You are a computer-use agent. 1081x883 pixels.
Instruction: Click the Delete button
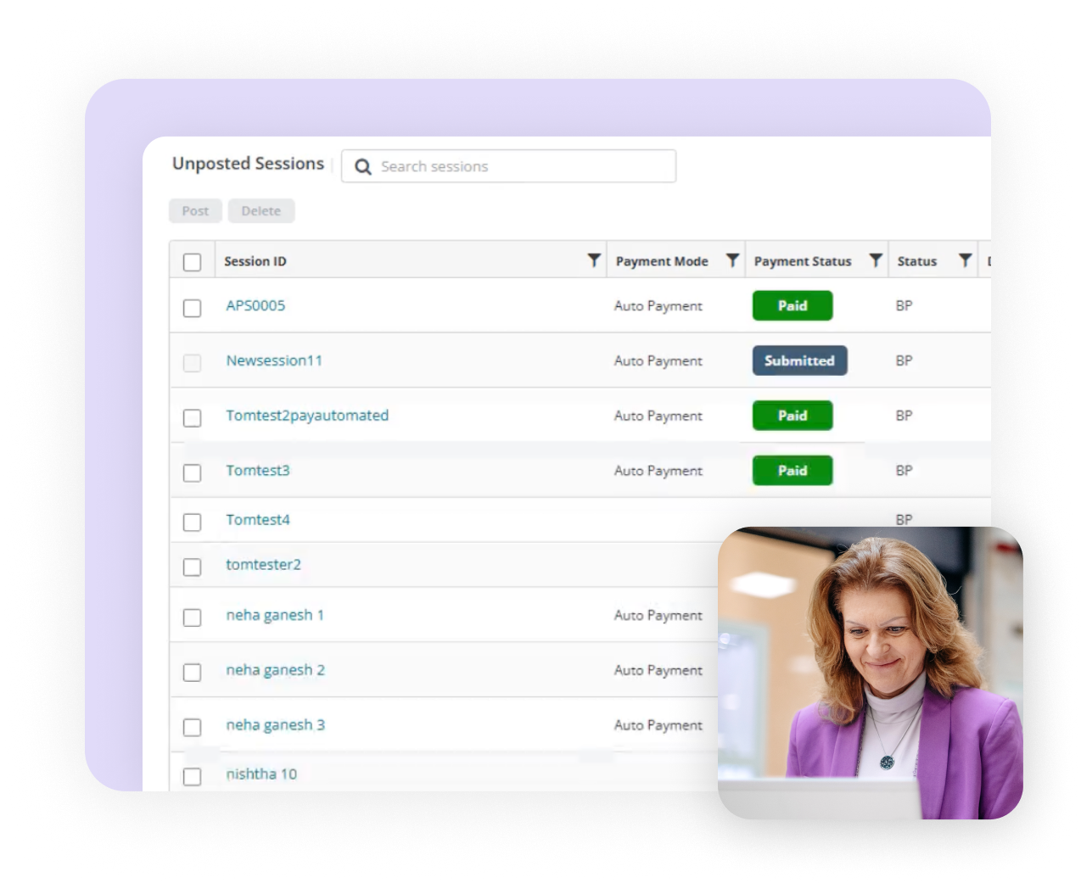[x=261, y=210]
